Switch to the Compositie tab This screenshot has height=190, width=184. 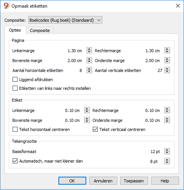[x=40, y=30]
